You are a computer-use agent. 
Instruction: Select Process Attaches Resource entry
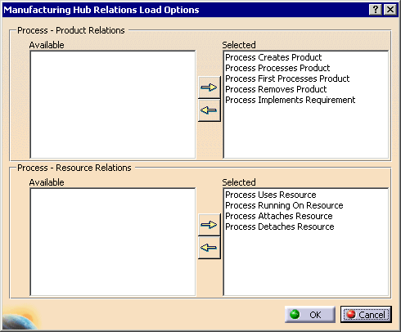click(x=279, y=216)
